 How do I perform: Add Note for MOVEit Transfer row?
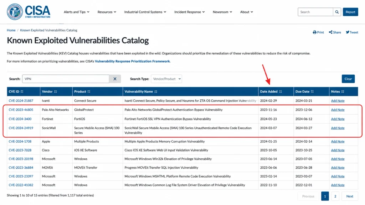(x=338, y=168)
